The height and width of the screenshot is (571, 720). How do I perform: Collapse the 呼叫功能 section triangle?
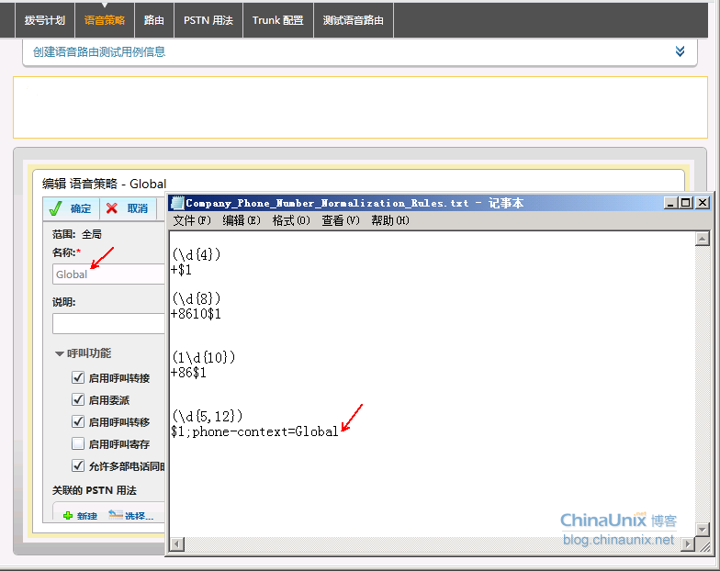click(59, 353)
